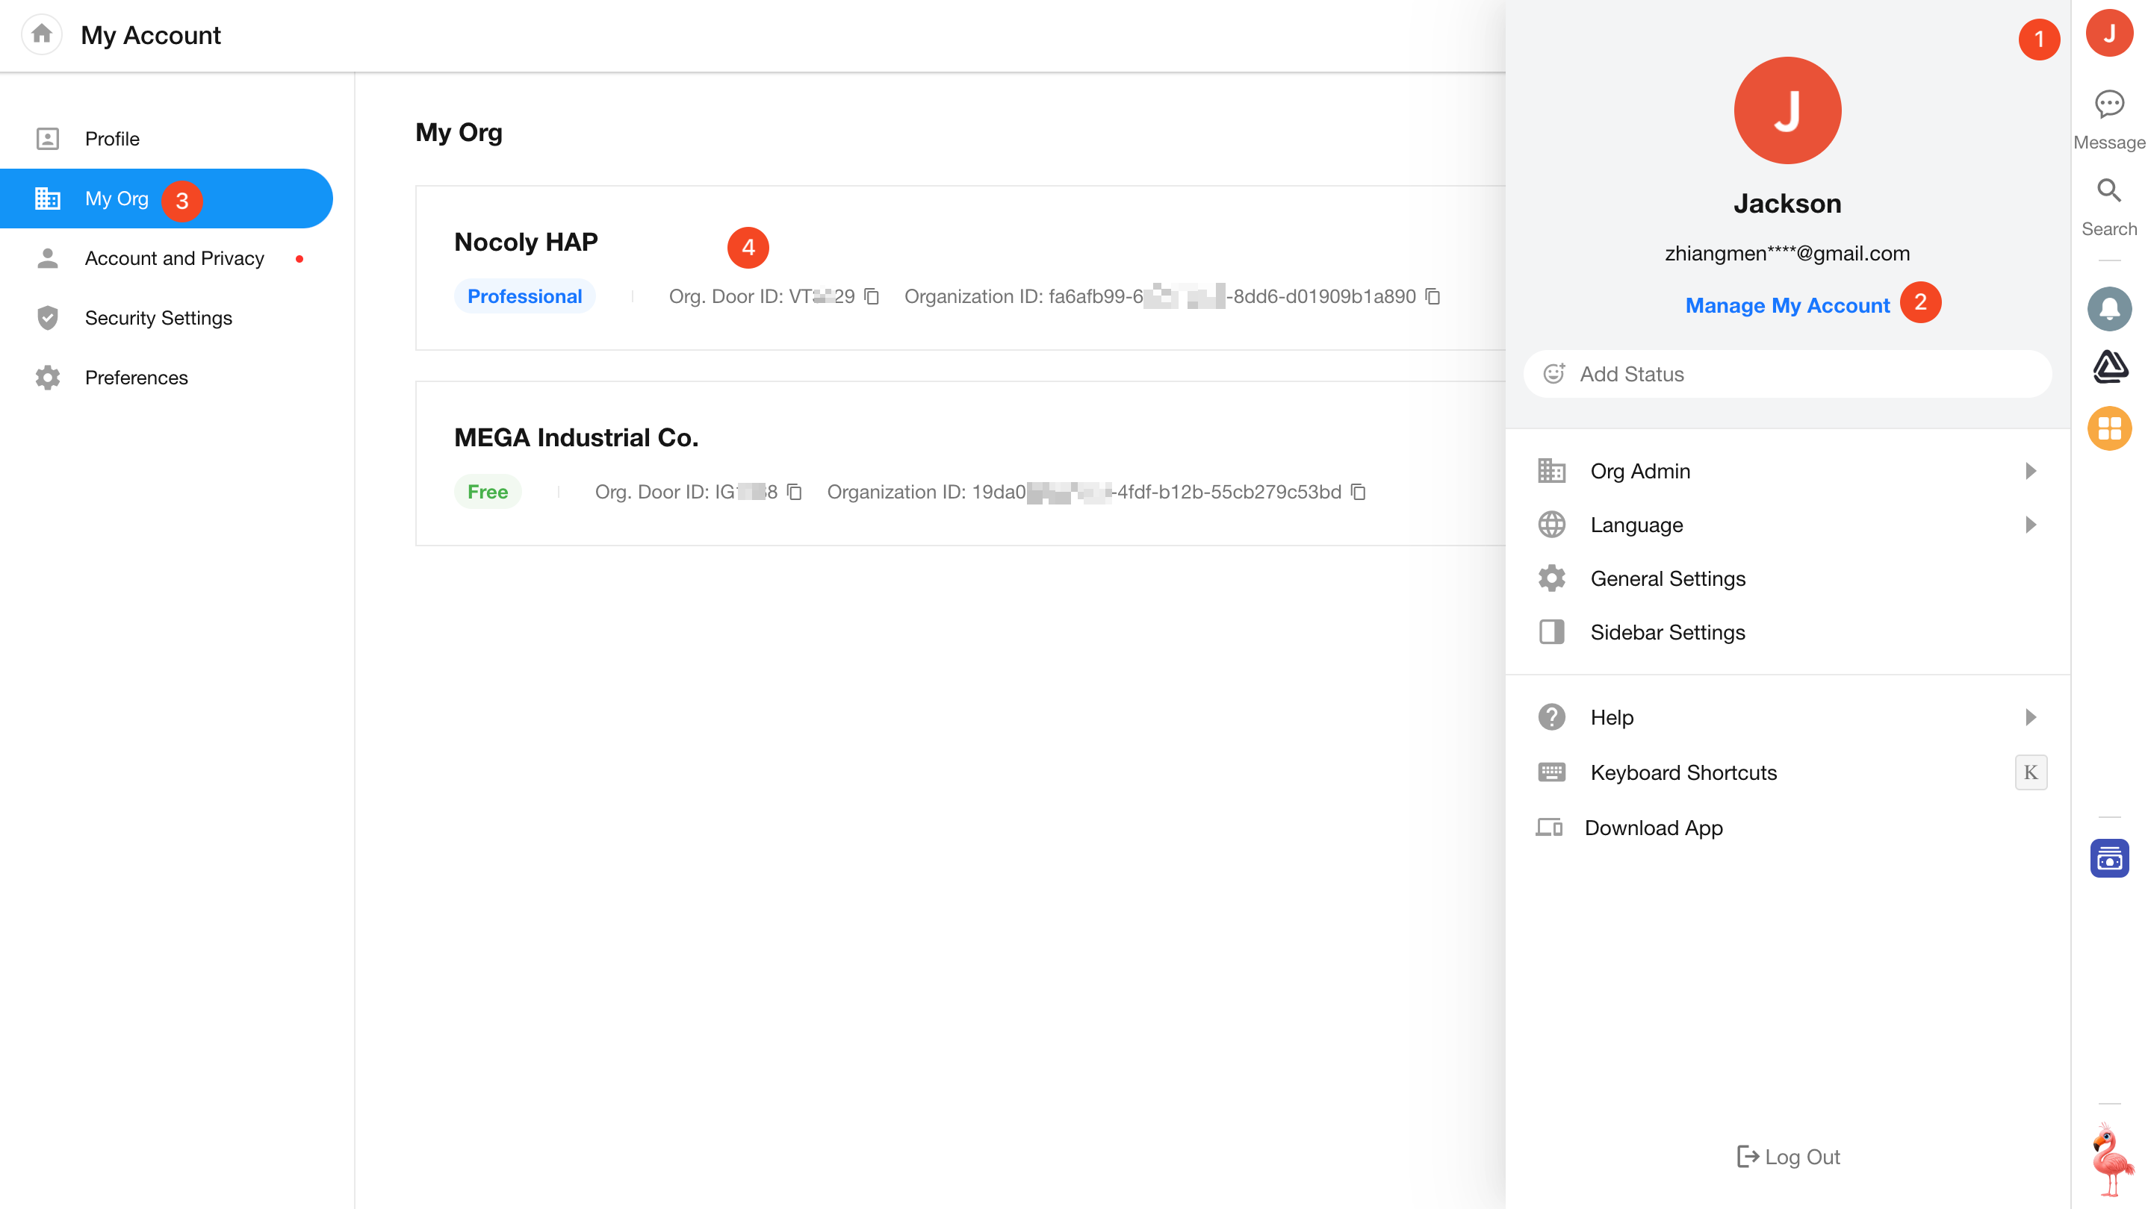The image size is (2148, 1209).
Task: Click the home icon in header
Action: pos(42,34)
